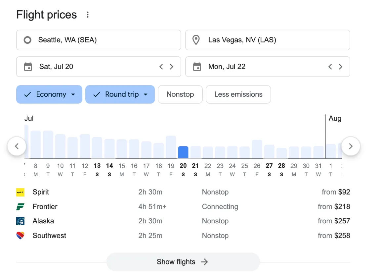Click the destination pin icon beside Las Vegas

coord(196,40)
